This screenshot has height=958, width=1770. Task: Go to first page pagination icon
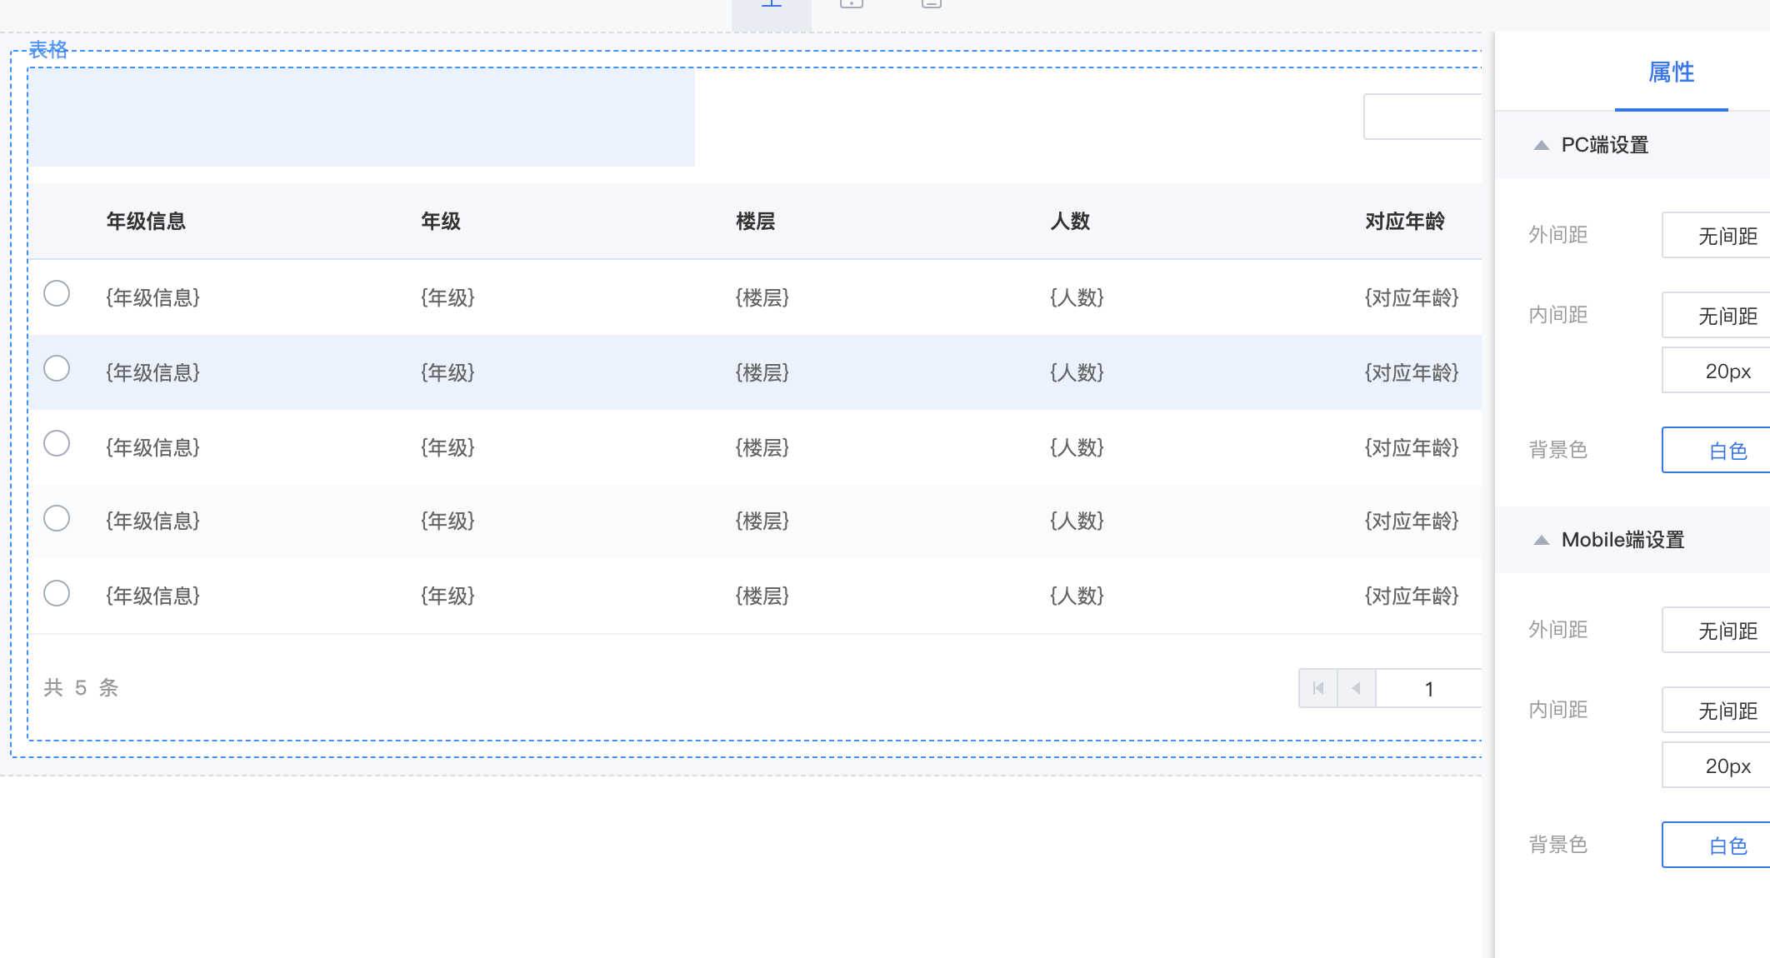(x=1318, y=688)
